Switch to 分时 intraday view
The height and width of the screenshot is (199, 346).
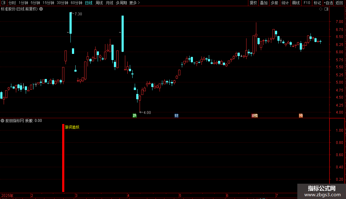12,3
